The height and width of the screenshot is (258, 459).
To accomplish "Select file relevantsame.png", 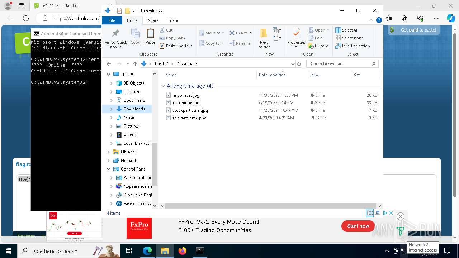I will [189, 118].
